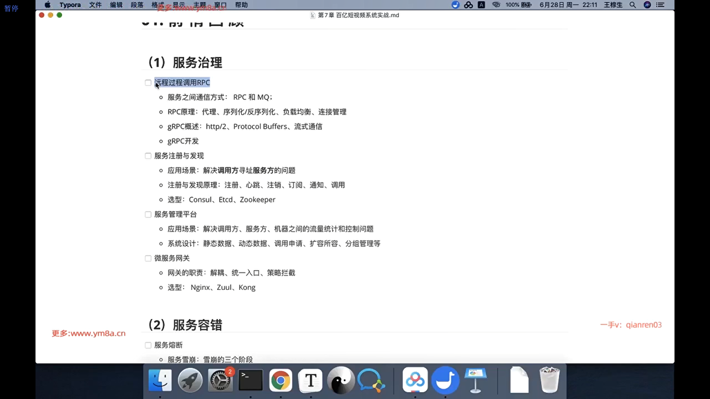Tick the 微服务网关 task checkbox
The height and width of the screenshot is (399, 710).
tap(148, 258)
